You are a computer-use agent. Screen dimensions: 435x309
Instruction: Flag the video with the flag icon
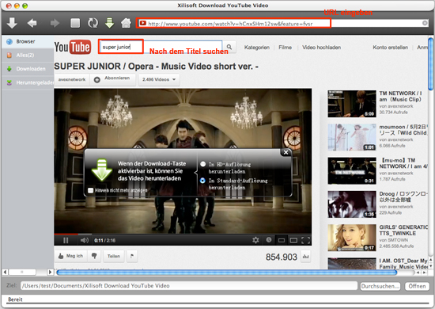132,256
